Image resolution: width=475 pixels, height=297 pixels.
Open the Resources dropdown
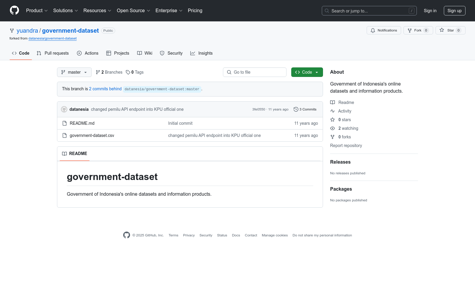[x=97, y=11]
